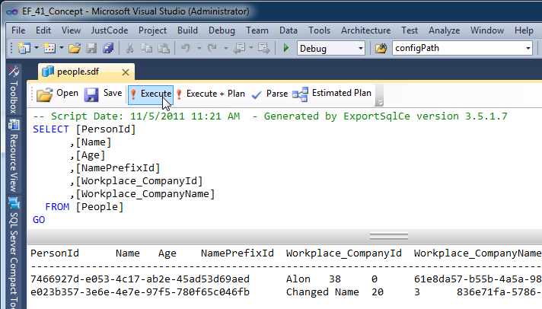Open the Test menu
Image resolution: width=542 pixels, height=309 pixels.
point(410,30)
